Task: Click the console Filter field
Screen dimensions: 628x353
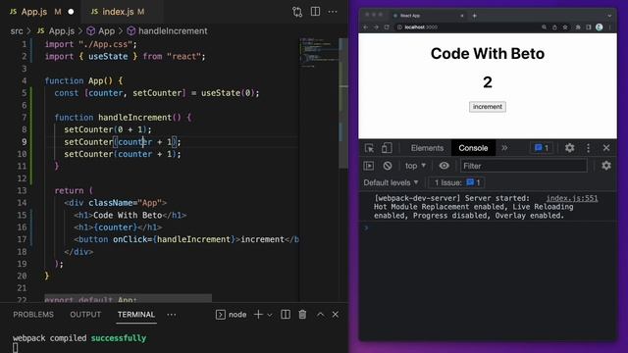Action: 523,166
